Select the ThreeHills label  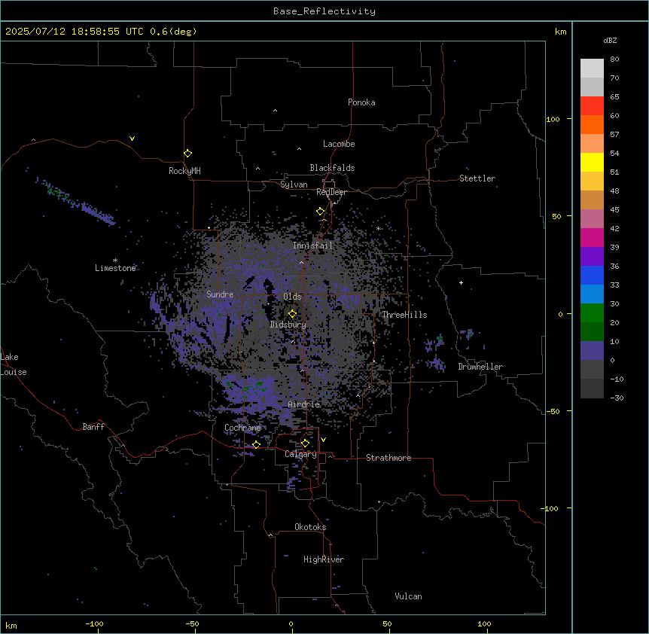404,315
